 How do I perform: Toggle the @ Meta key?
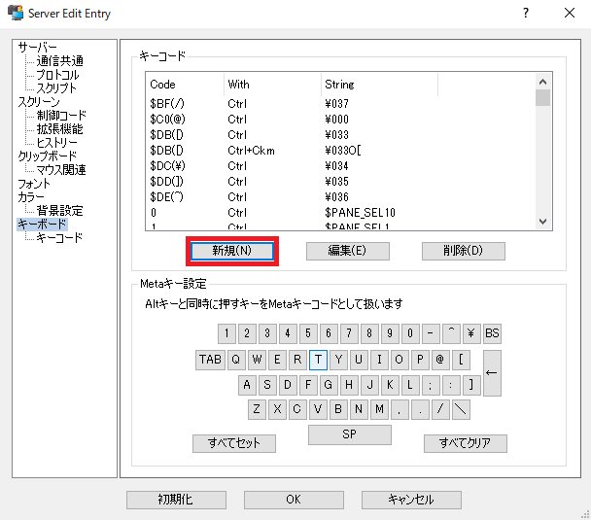point(440,360)
